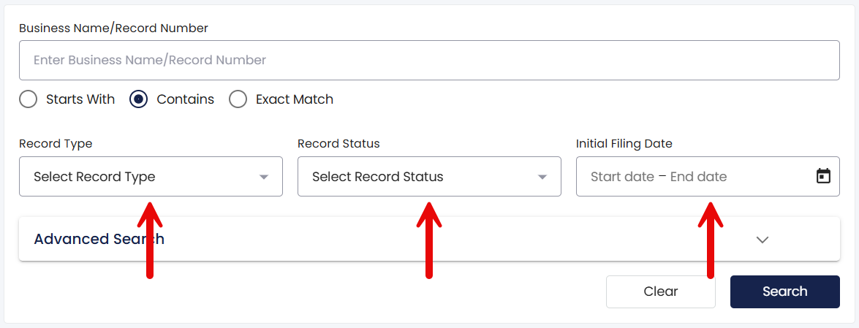859x328 pixels.
Task: Select the Contains radio button
Action: tap(139, 99)
